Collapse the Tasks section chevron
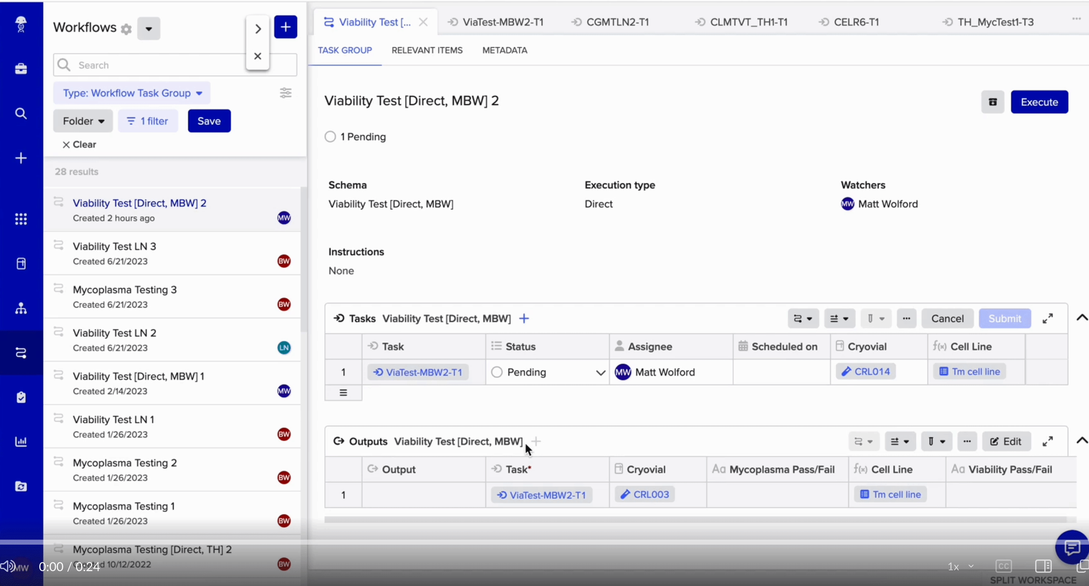 [1082, 317]
